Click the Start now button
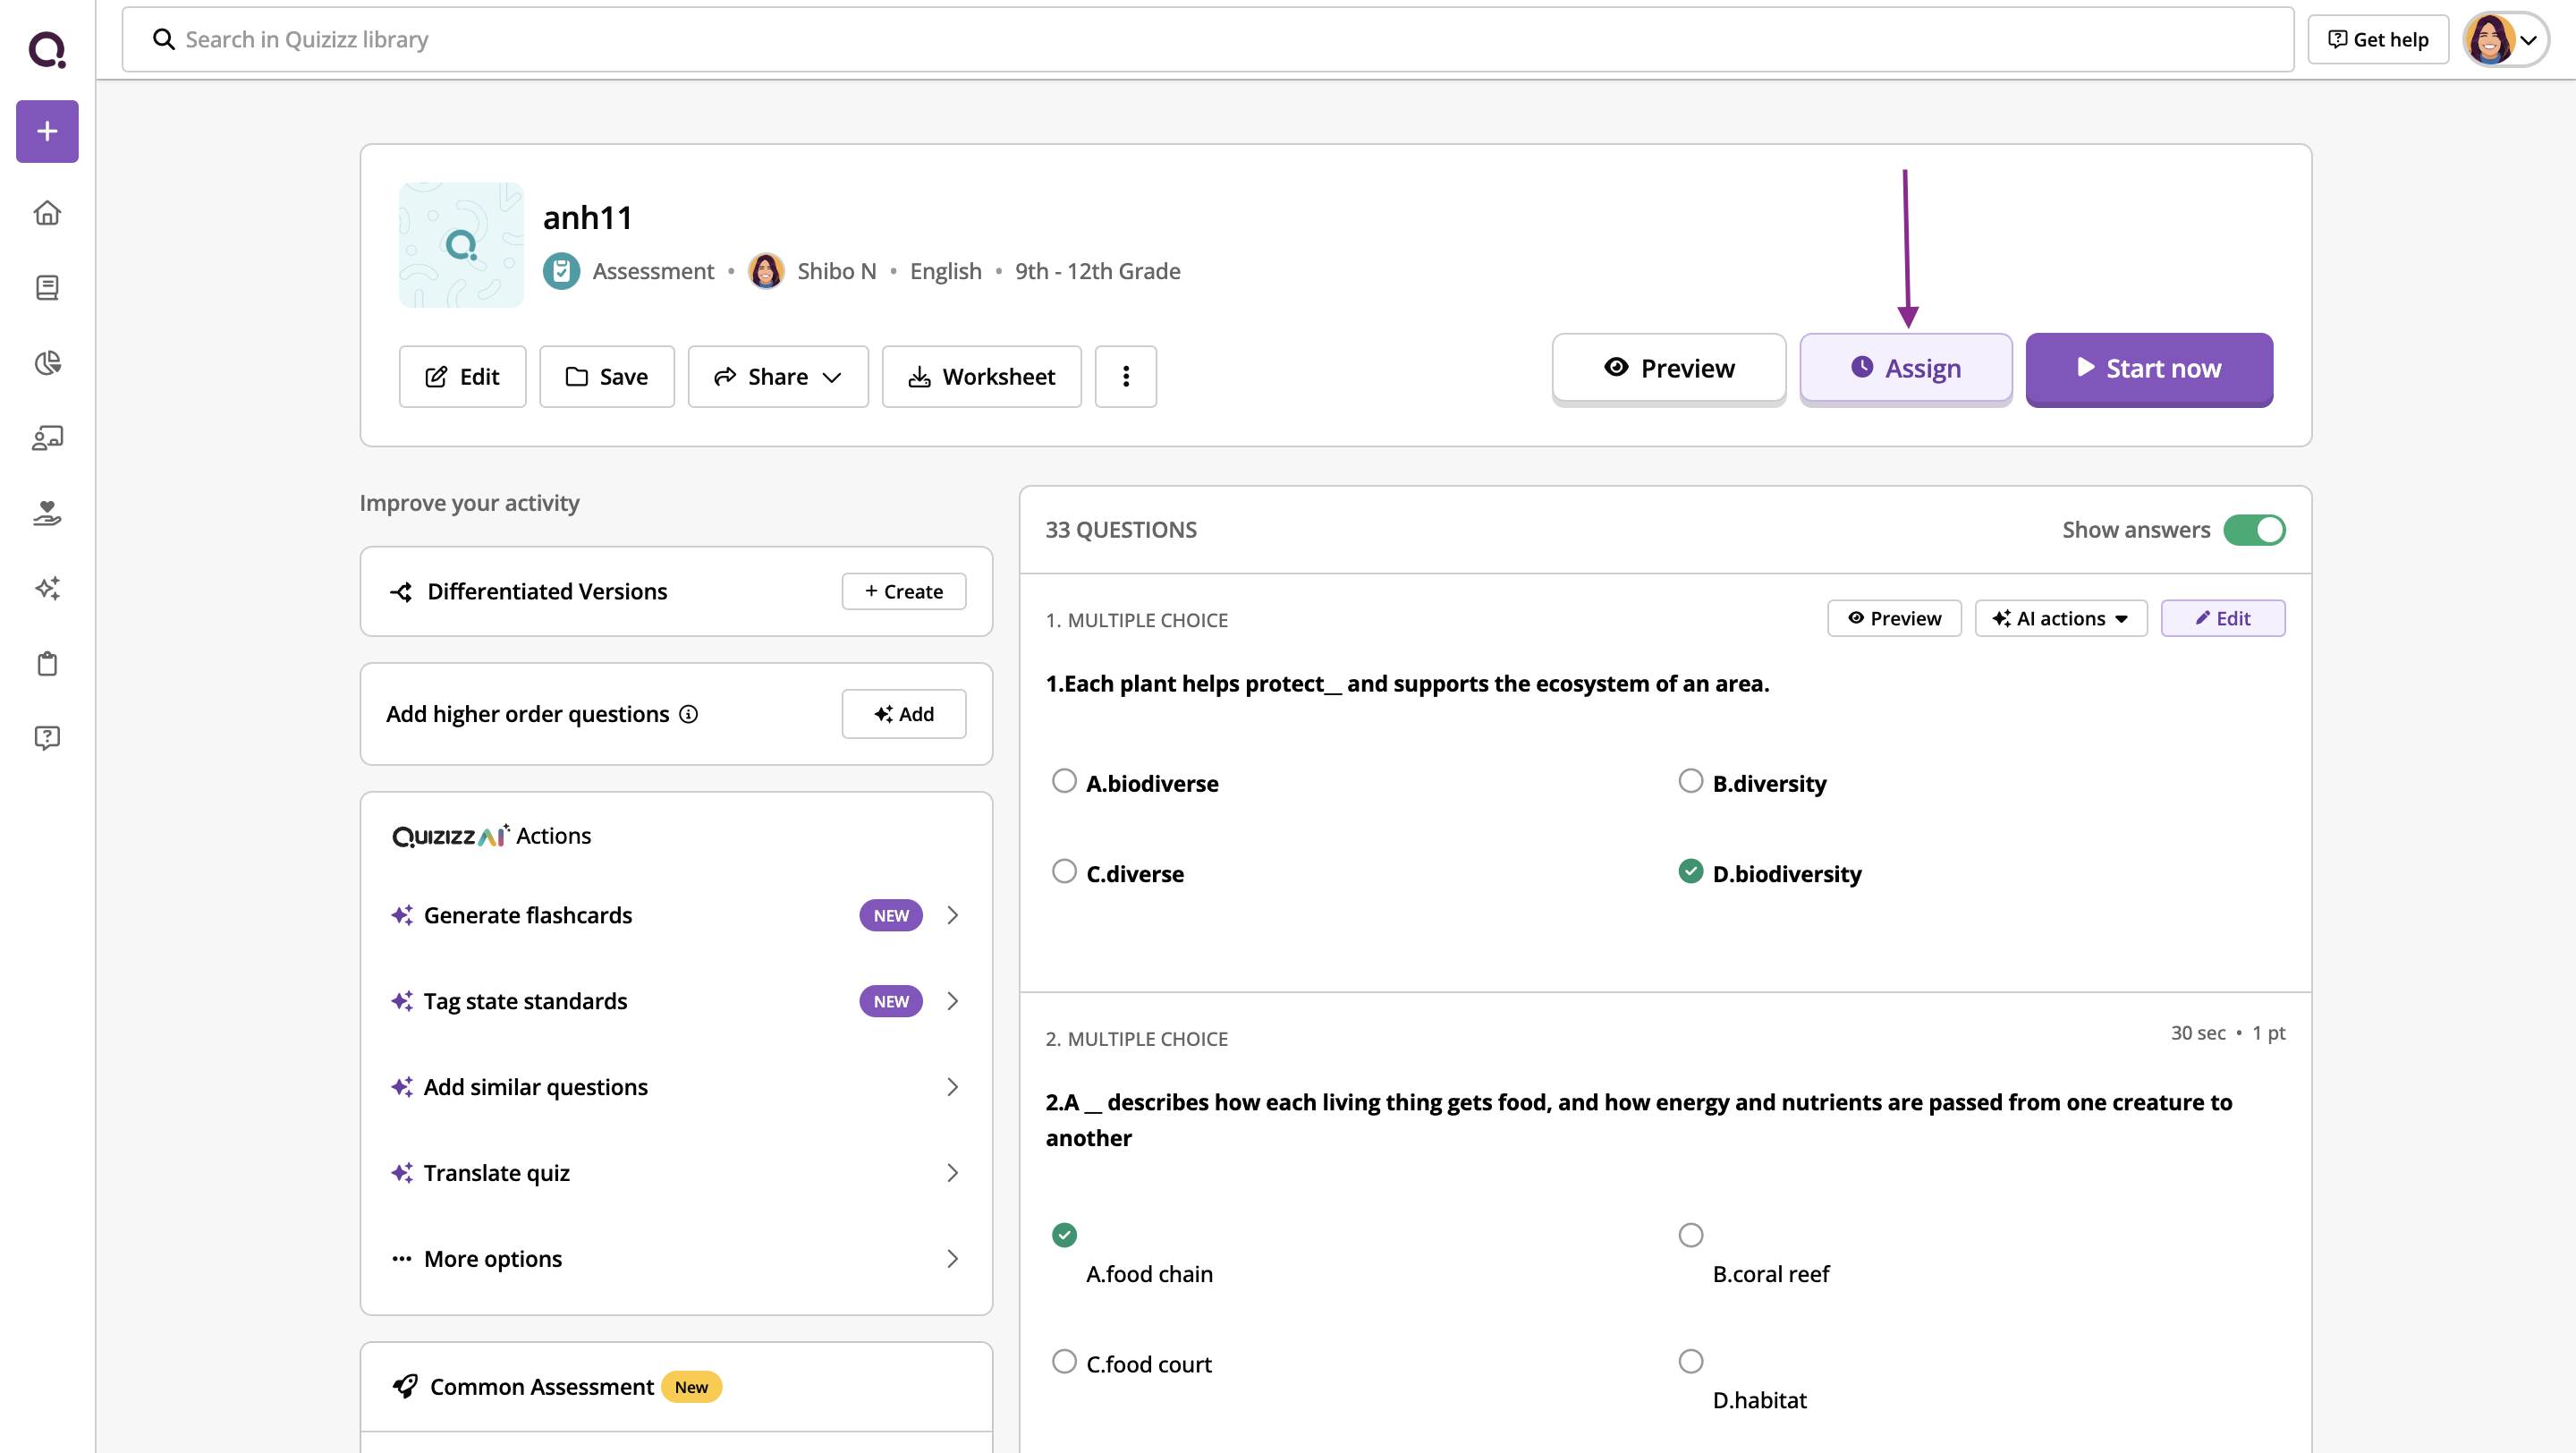The width and height of the screenshot is (2576, 1453). (2148, 369)
